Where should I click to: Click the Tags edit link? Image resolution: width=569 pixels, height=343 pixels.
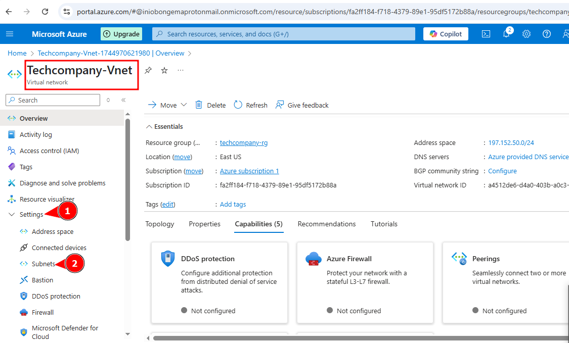[x=167, y=204]
